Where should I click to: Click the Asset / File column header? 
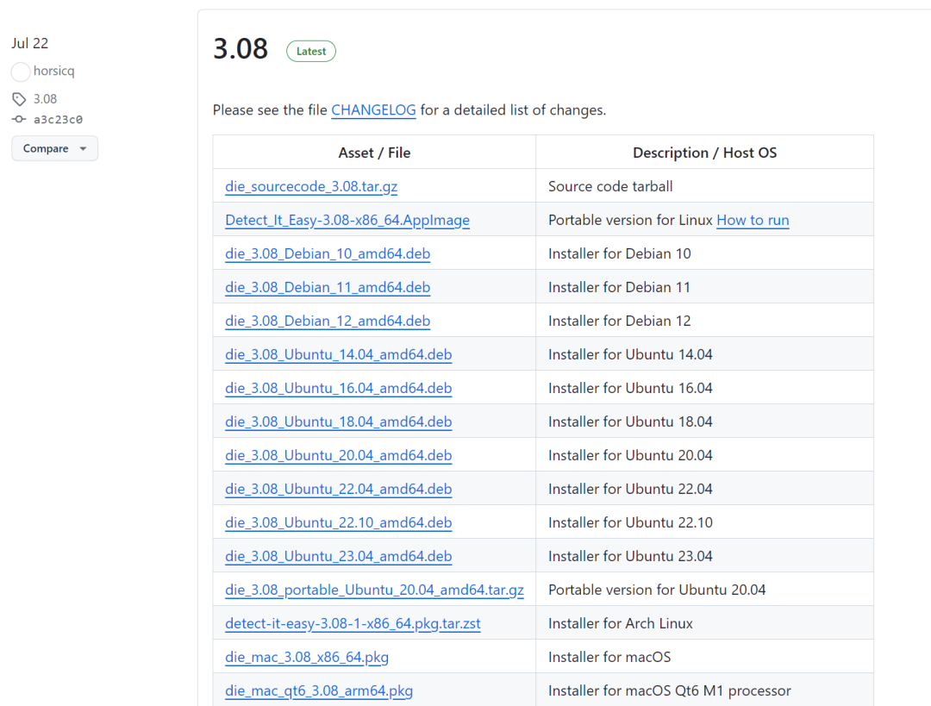tap(374, 153)
